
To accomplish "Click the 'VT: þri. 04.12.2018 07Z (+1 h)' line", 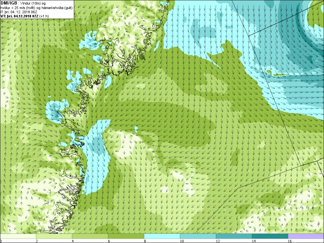I will pyautogui.click(x=25, y=16).
